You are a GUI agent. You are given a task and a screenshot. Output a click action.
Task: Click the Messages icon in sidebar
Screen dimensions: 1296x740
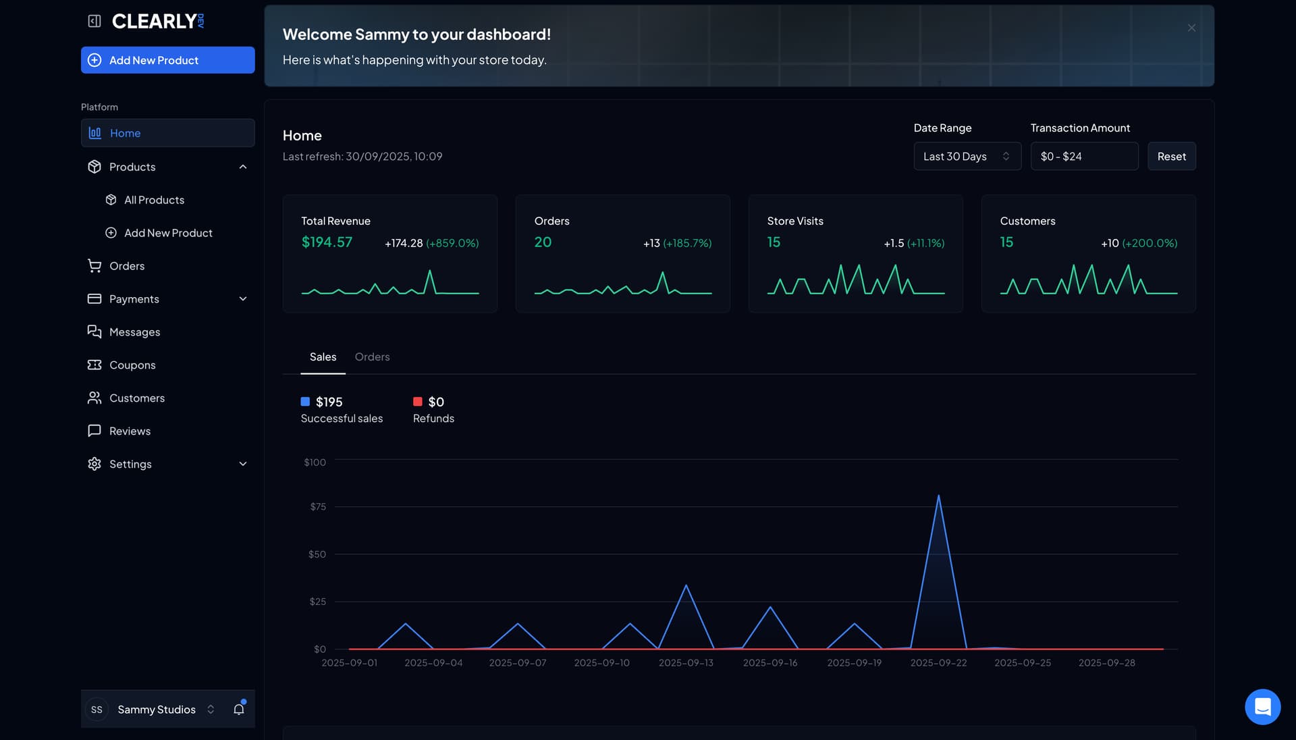pyautogui.click(x=94, y=332)
